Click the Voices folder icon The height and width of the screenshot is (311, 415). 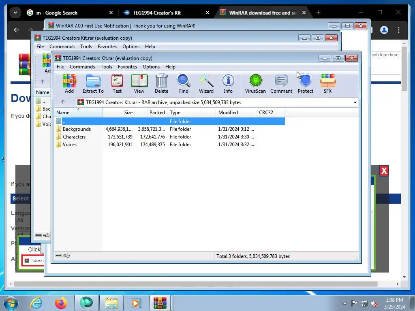coord(58,145)
